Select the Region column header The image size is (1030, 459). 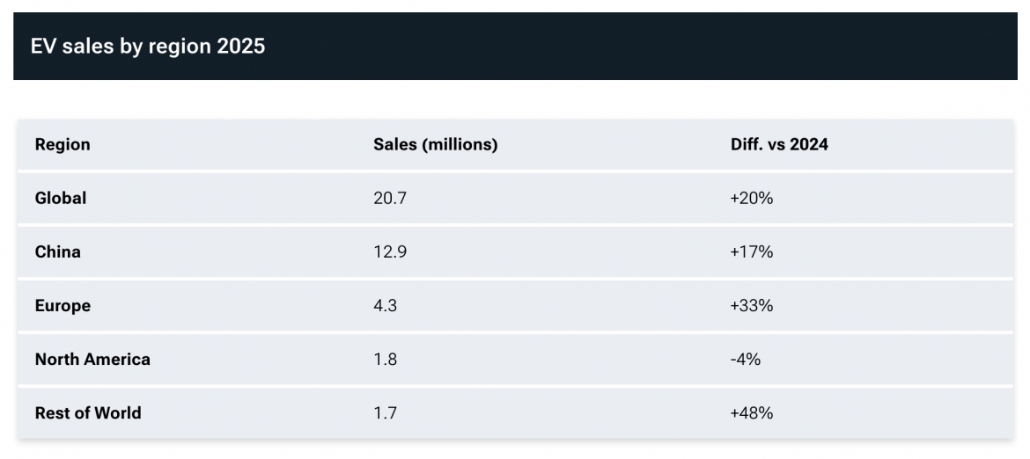tap(63, 144)
